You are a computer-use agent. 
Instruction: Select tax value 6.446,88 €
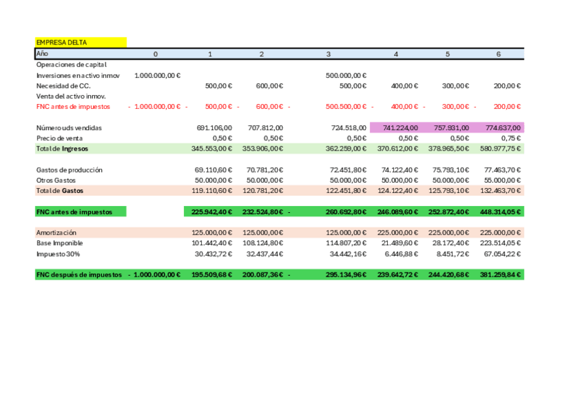402,254
